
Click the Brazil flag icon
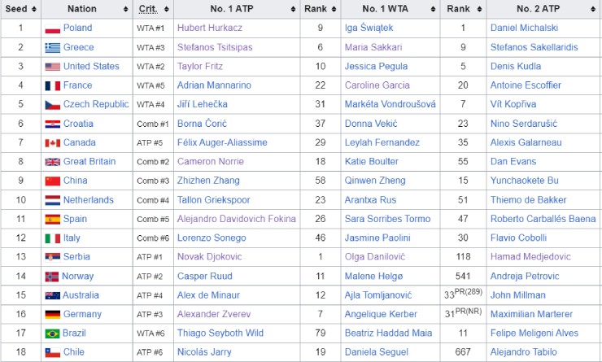point(52,334)
